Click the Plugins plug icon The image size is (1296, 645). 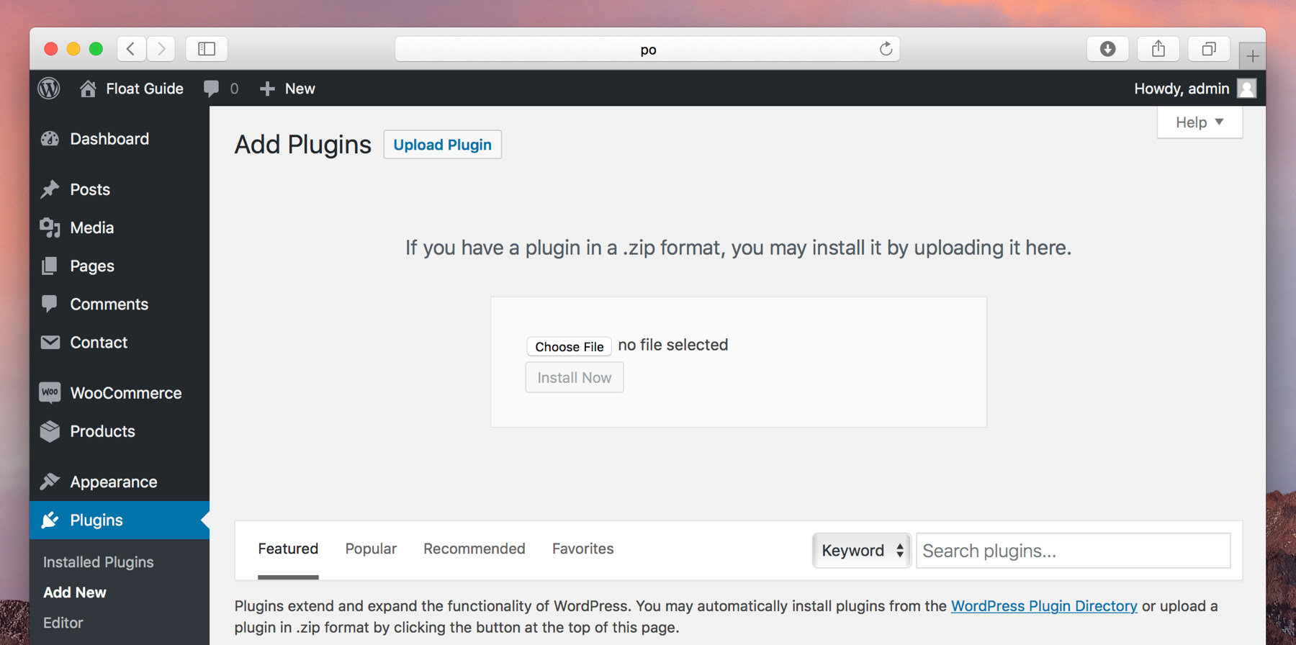pyautogui.click(x=50, y=520)
